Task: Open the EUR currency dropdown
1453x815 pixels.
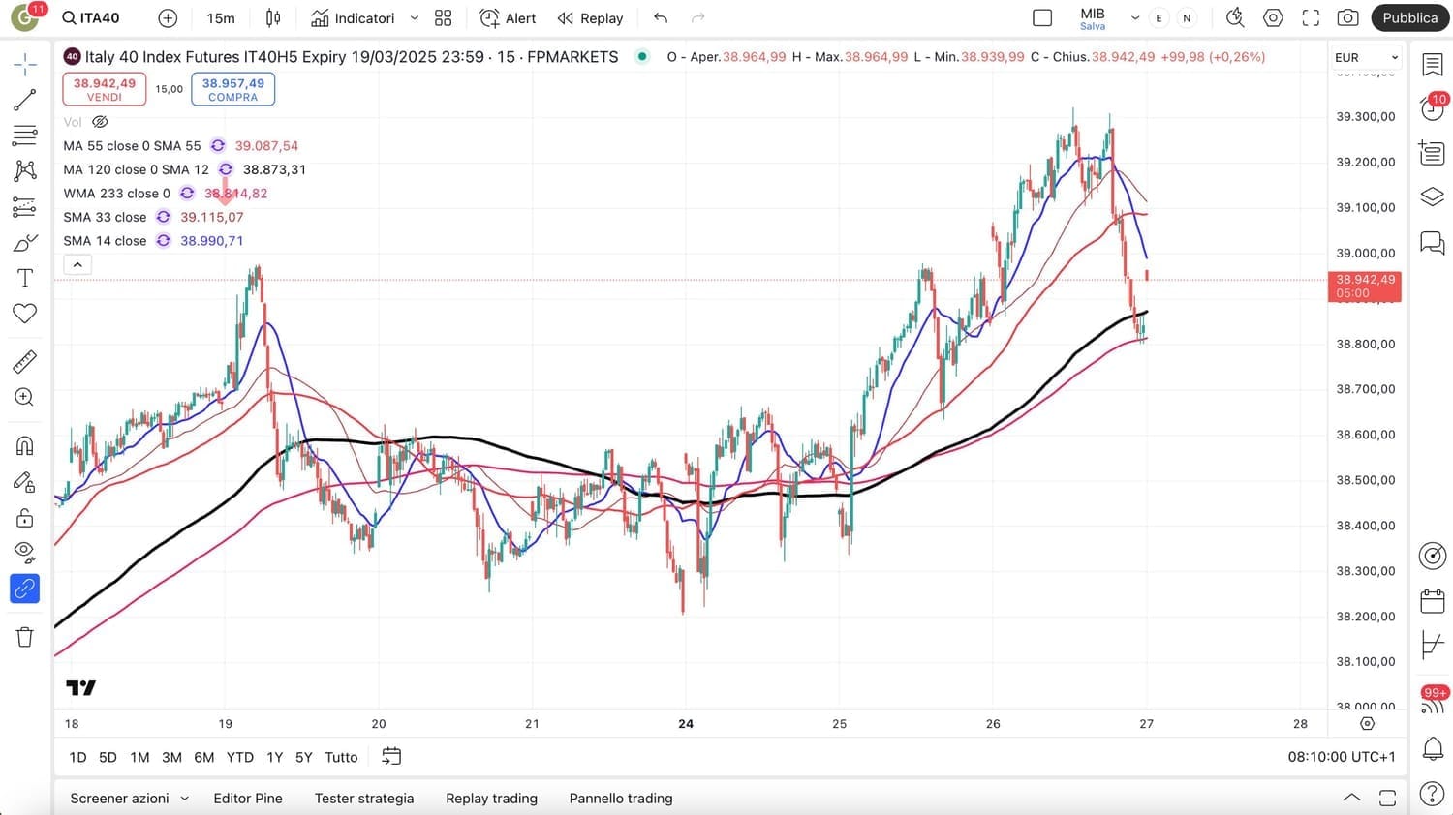Action: pyautogui.click(x=1367, y=58)
